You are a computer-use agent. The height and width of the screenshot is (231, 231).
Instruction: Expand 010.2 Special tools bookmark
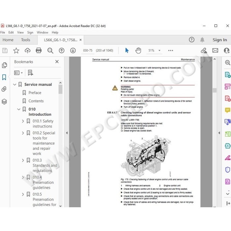coord(23,133)
